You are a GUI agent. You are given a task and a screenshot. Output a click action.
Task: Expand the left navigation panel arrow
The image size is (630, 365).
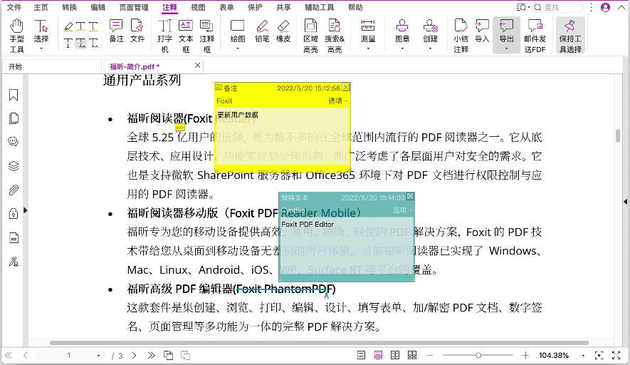[26, 210]
